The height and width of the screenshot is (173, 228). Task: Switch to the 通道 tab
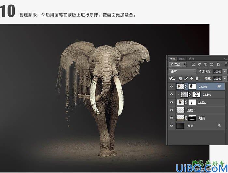point(182,59)
